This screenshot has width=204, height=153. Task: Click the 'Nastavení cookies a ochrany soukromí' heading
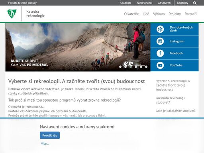[77, 127]
